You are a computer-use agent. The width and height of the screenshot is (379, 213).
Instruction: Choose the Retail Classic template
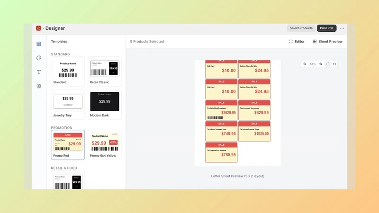(104, 72)
